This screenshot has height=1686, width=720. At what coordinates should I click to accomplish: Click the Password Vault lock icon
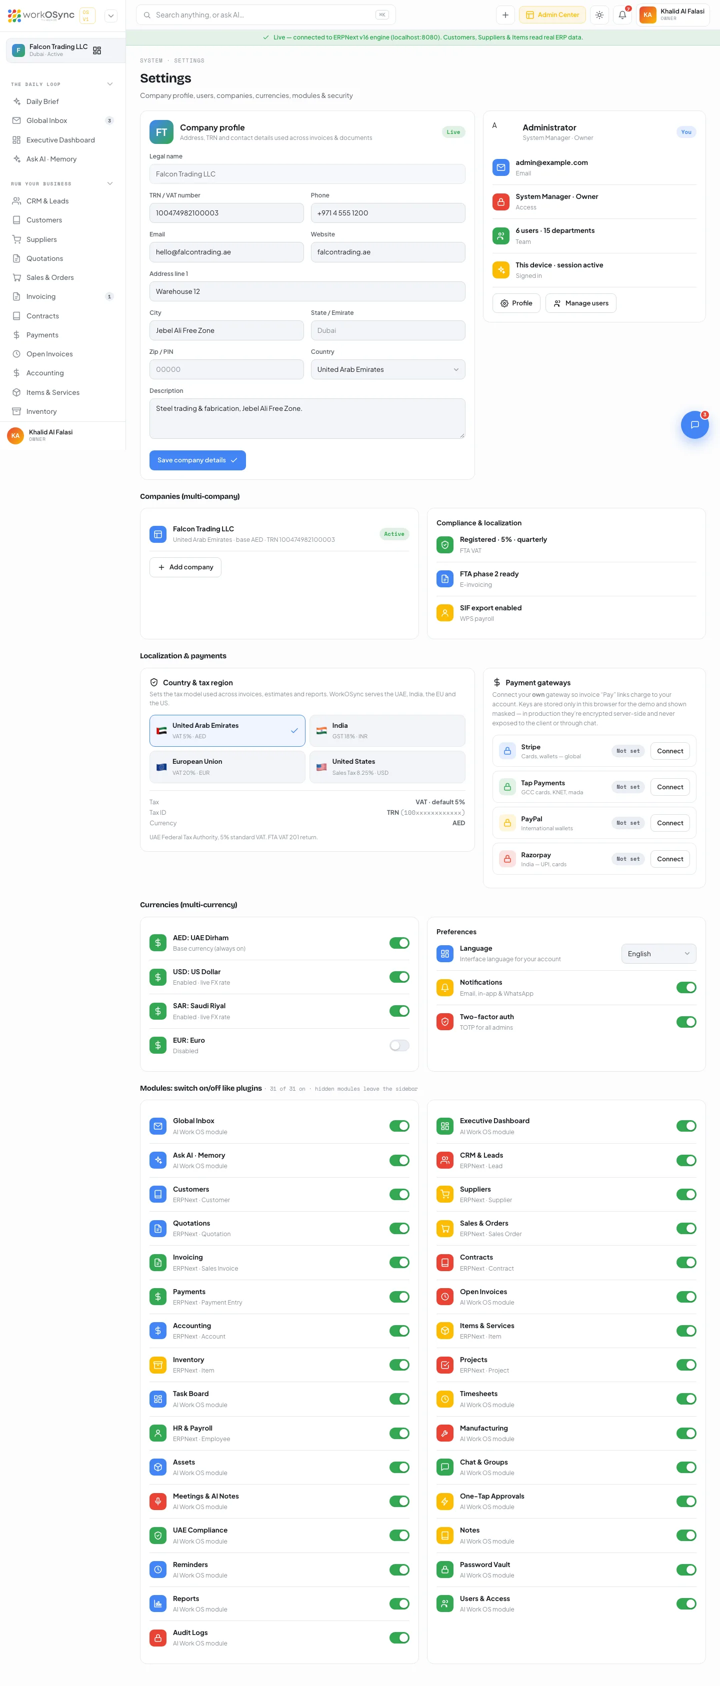445,1570
